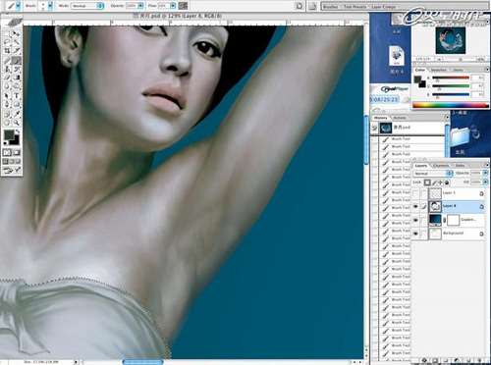Image resolution: width=491 pixels, height=365 pixels.
Task: Select the Notes tool
Action: [7, 114]
